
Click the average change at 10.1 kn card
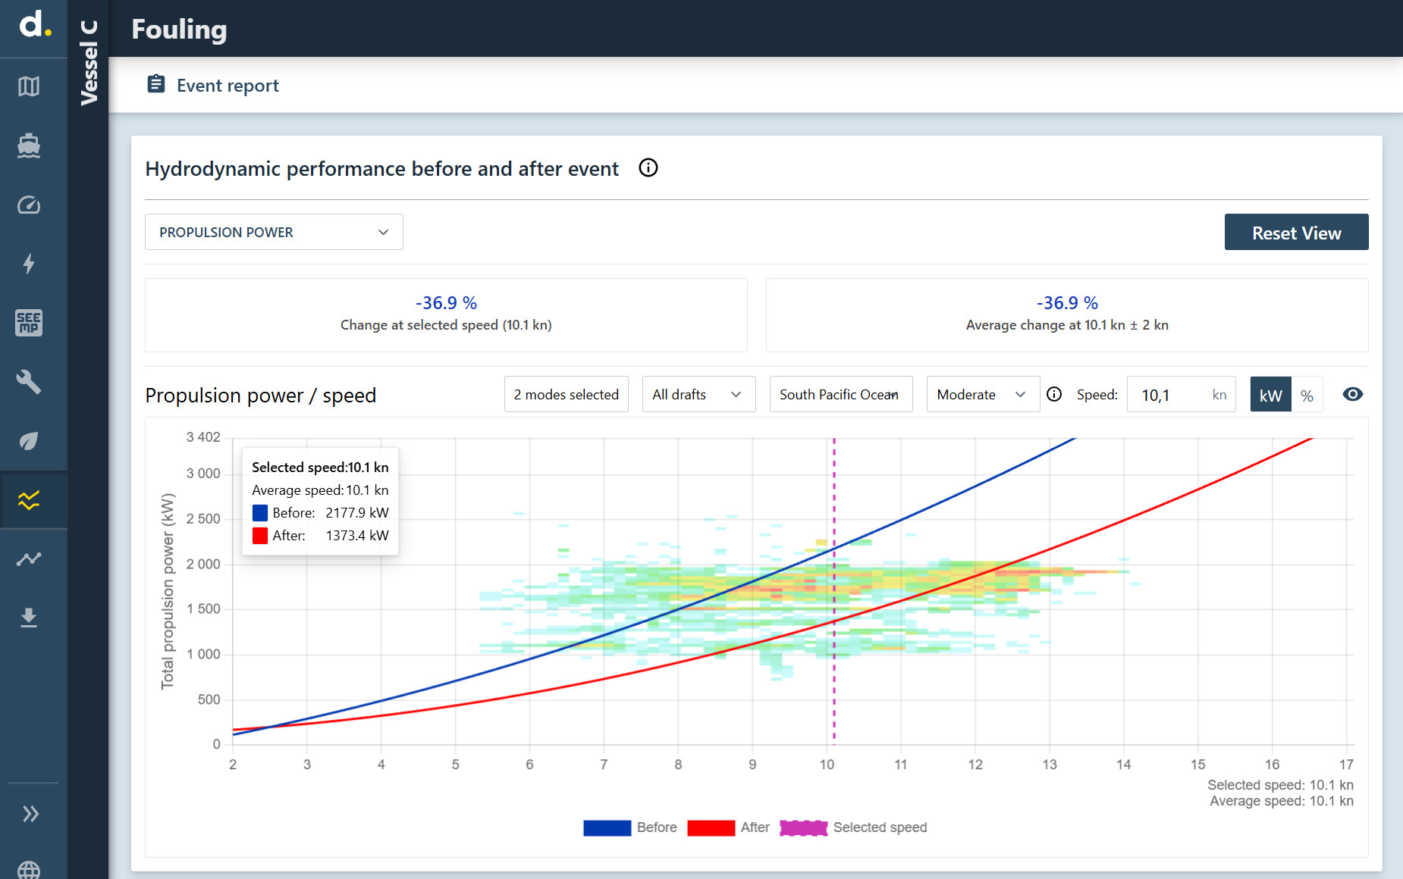point(1067,314)
